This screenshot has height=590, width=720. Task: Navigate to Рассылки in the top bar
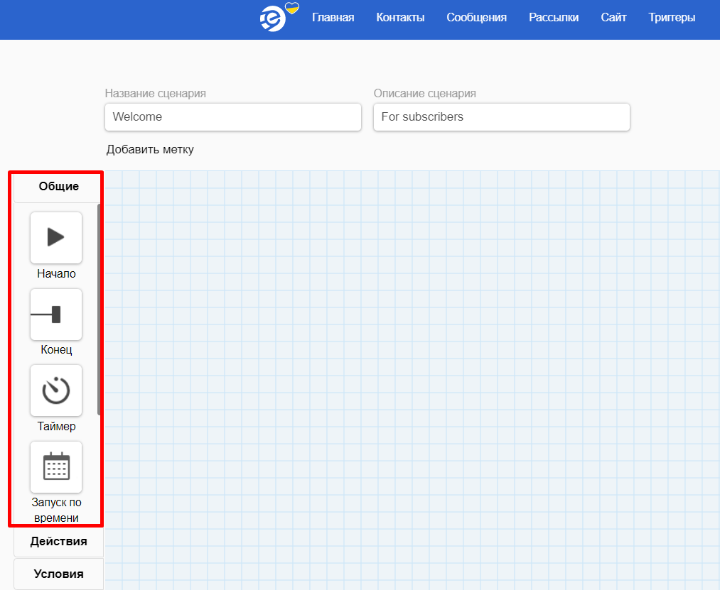[x=553, y=18]
